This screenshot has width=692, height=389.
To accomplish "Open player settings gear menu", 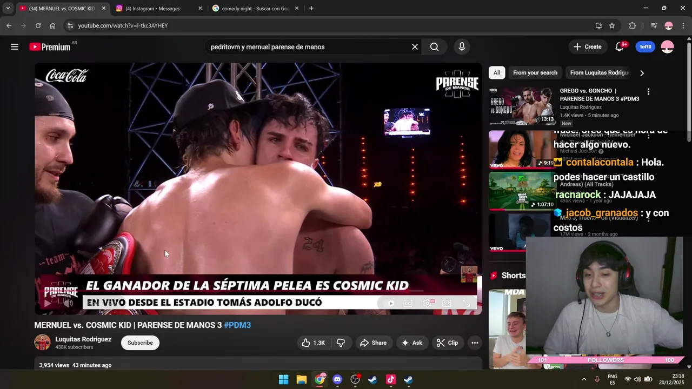I will (x=428, y=303).
